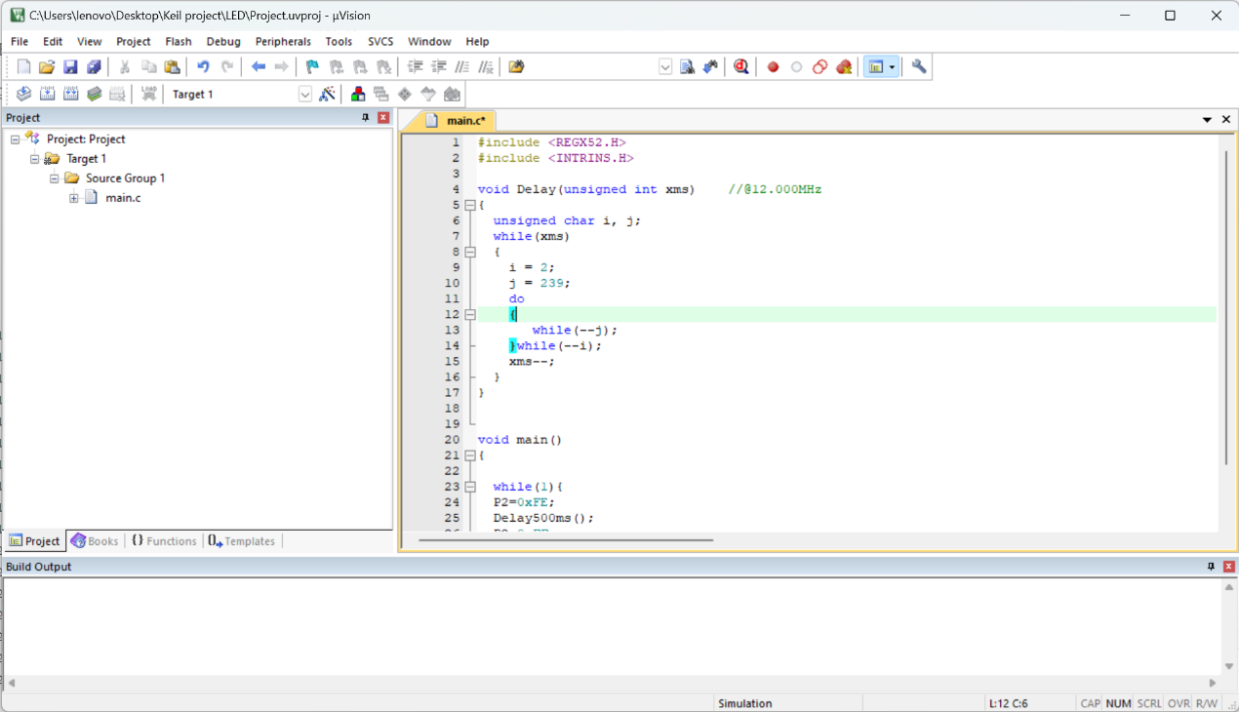Image resolution: width=1239 pixels, height=712 pixels.
Task: Switch to the Functions tab
Action: pyautogui.click(x=164, y=541)
